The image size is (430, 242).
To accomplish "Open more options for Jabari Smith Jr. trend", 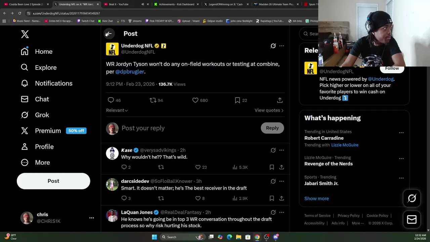I will pos(401,178).
